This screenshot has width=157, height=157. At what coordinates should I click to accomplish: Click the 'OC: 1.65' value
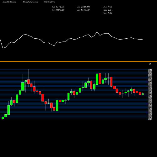[x=107, y=7]
